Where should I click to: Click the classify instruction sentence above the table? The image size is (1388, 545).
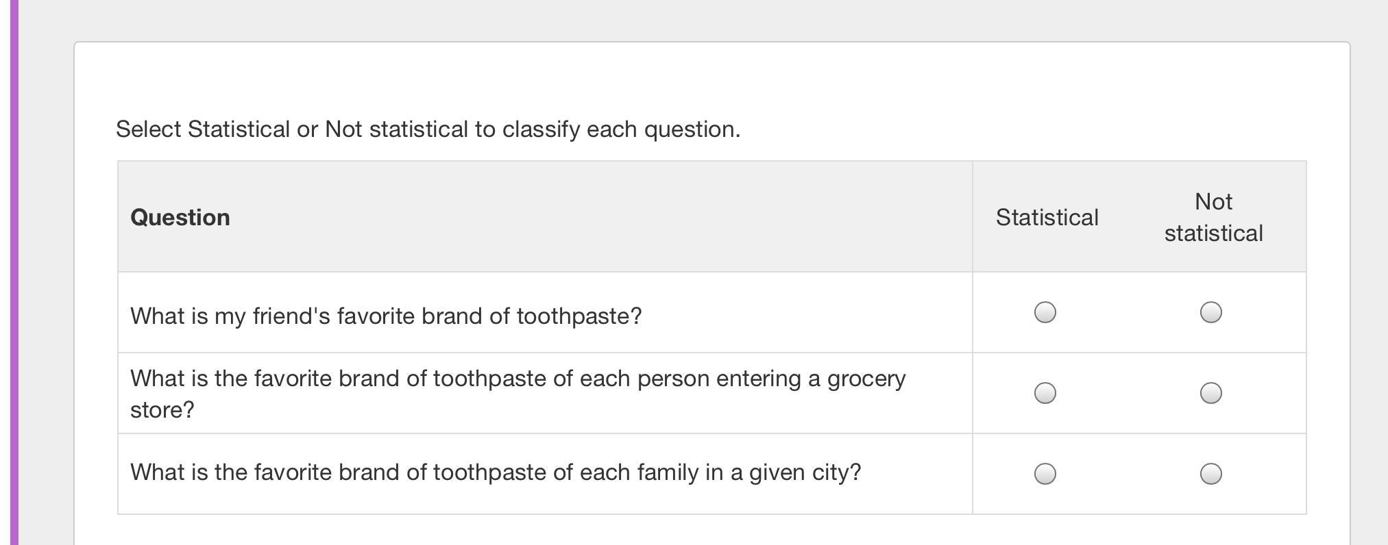[428, 129]
